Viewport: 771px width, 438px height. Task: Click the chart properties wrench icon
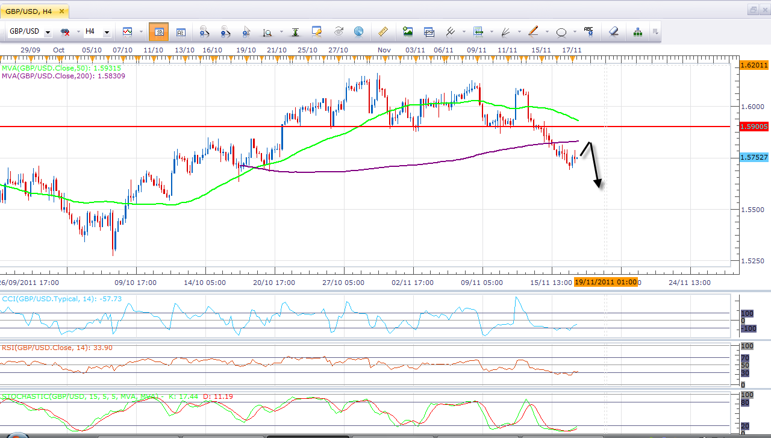coord(317,31)
